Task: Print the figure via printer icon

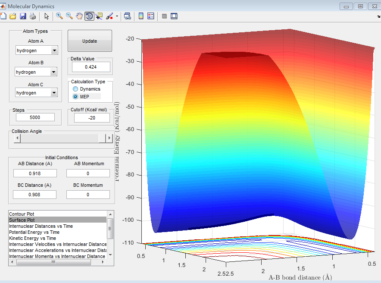Action: point(33,16)
